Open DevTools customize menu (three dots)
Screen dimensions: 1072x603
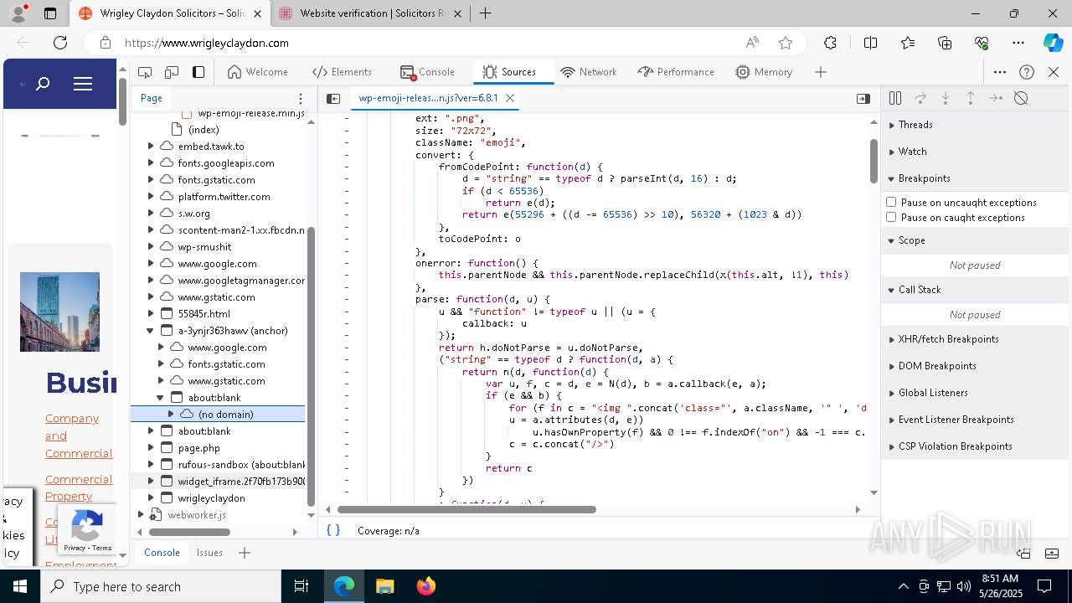tap(1000, 72)
